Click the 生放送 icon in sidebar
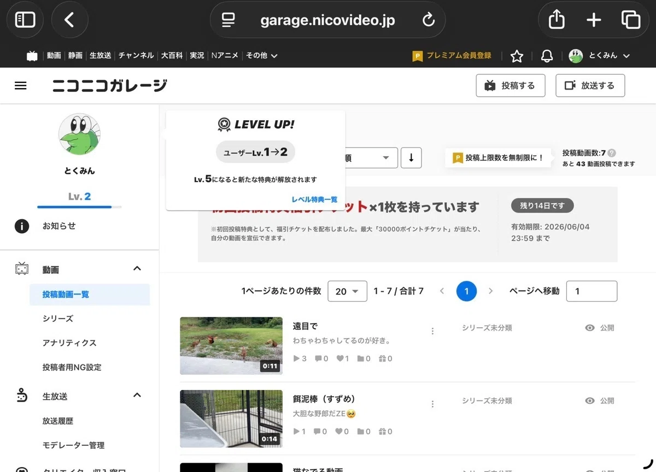The height and width of the screenshot is (472, 656). pyautogui.click(x=22, y=396)
